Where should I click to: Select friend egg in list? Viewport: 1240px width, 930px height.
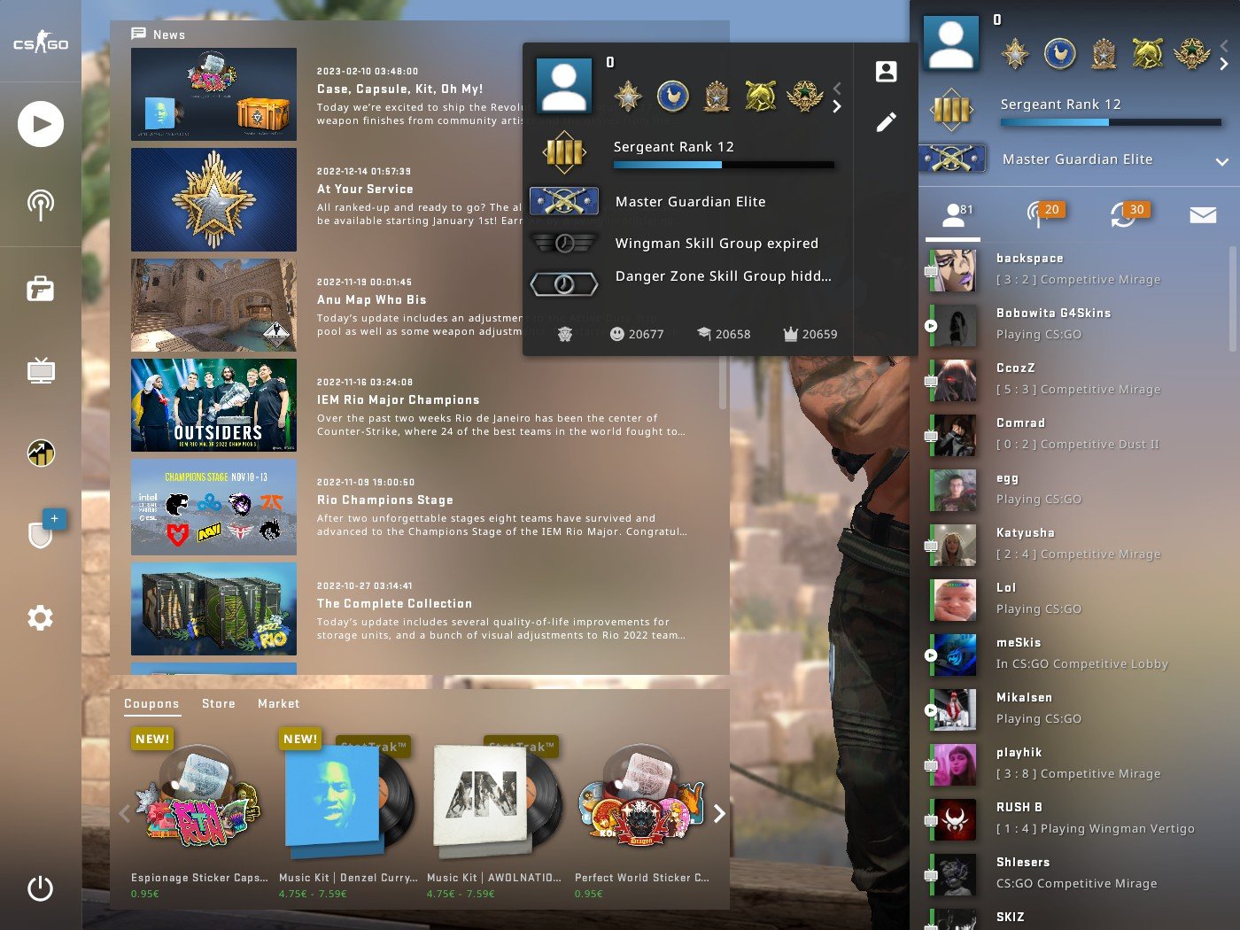(1073, 490)
